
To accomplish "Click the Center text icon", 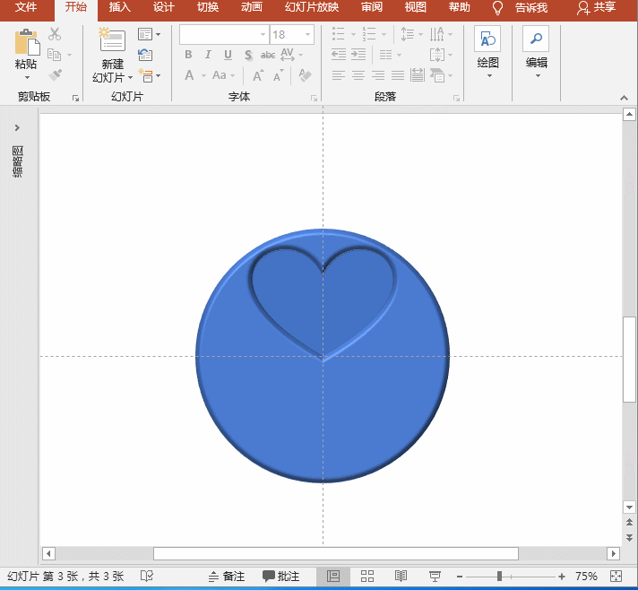I will point(358,75).
